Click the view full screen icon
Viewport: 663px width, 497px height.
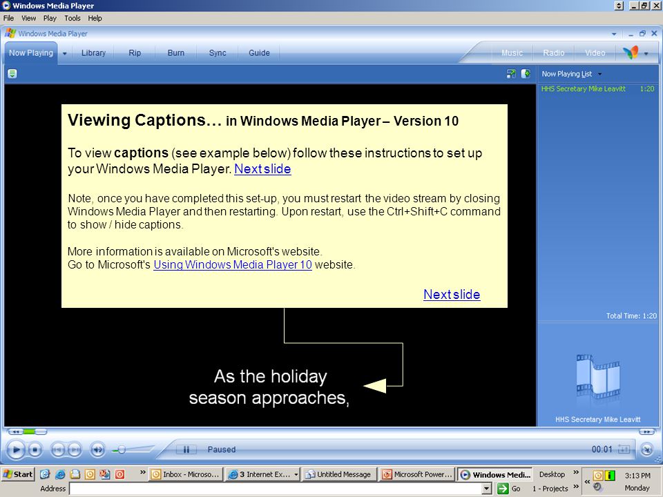coord(511,74)
